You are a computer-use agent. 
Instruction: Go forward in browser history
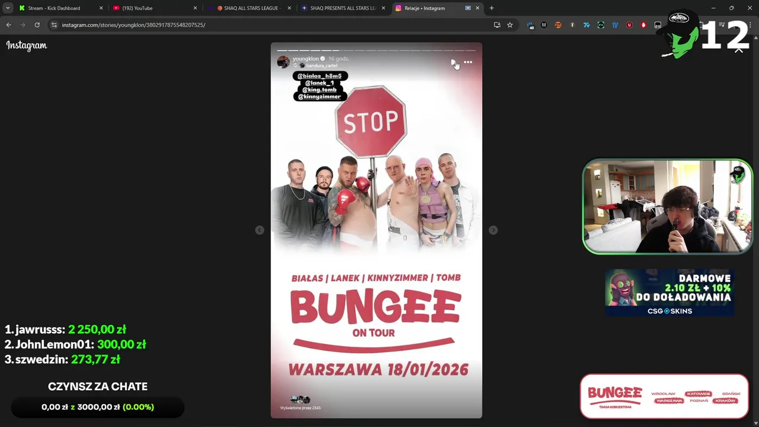coord(23,25)
